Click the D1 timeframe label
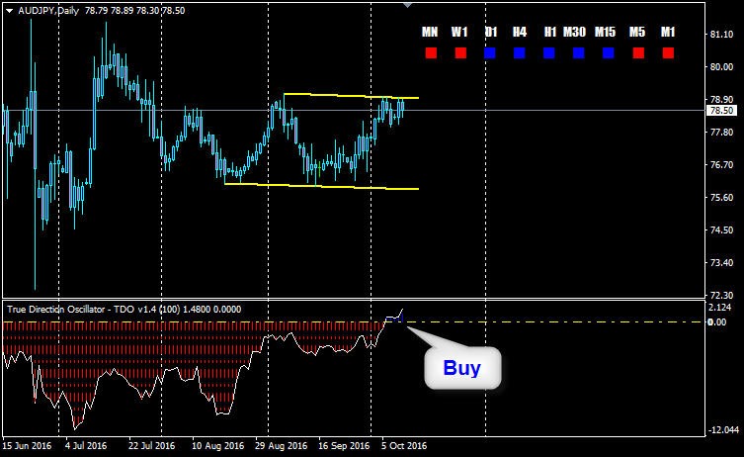744x457 pixels. click(x=491, y=32)
